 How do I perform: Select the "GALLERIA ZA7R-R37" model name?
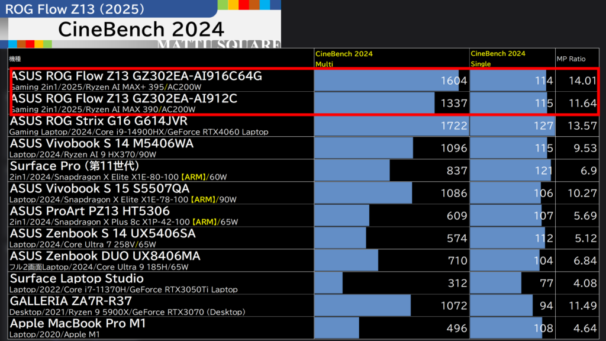click(x=71, y=301)
